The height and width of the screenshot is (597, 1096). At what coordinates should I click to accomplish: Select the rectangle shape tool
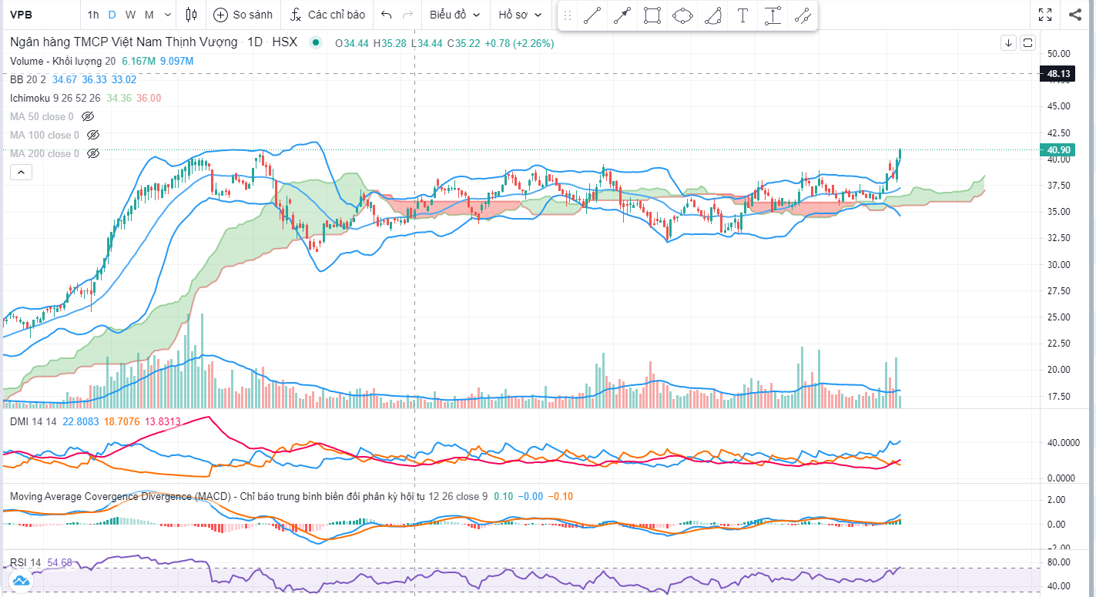coord(652,15)
